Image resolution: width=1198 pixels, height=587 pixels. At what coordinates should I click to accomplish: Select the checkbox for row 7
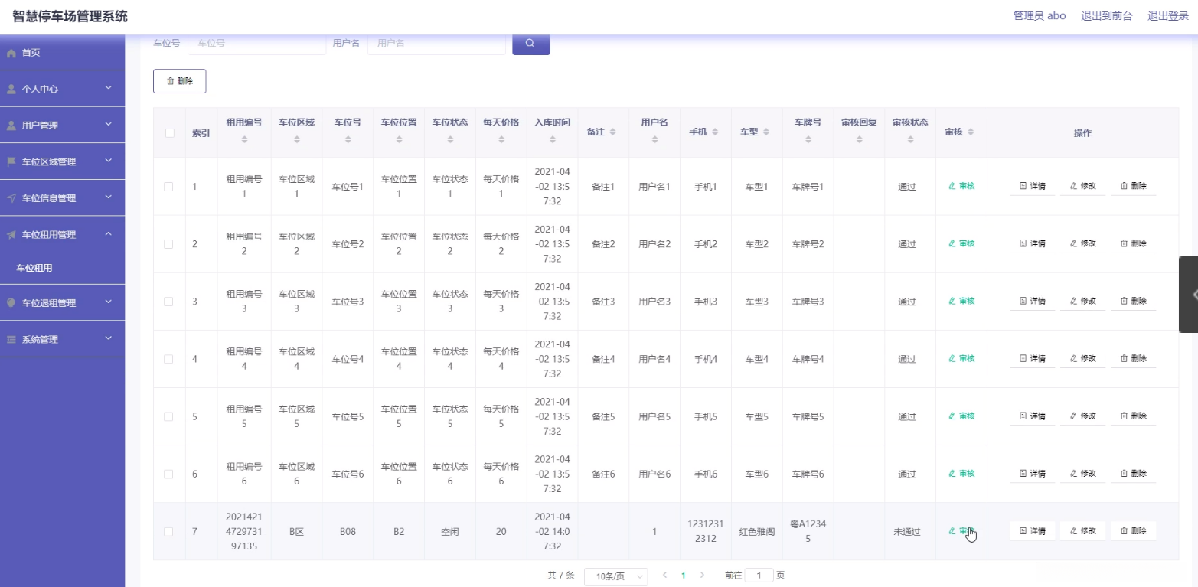(x=169, y=531)
